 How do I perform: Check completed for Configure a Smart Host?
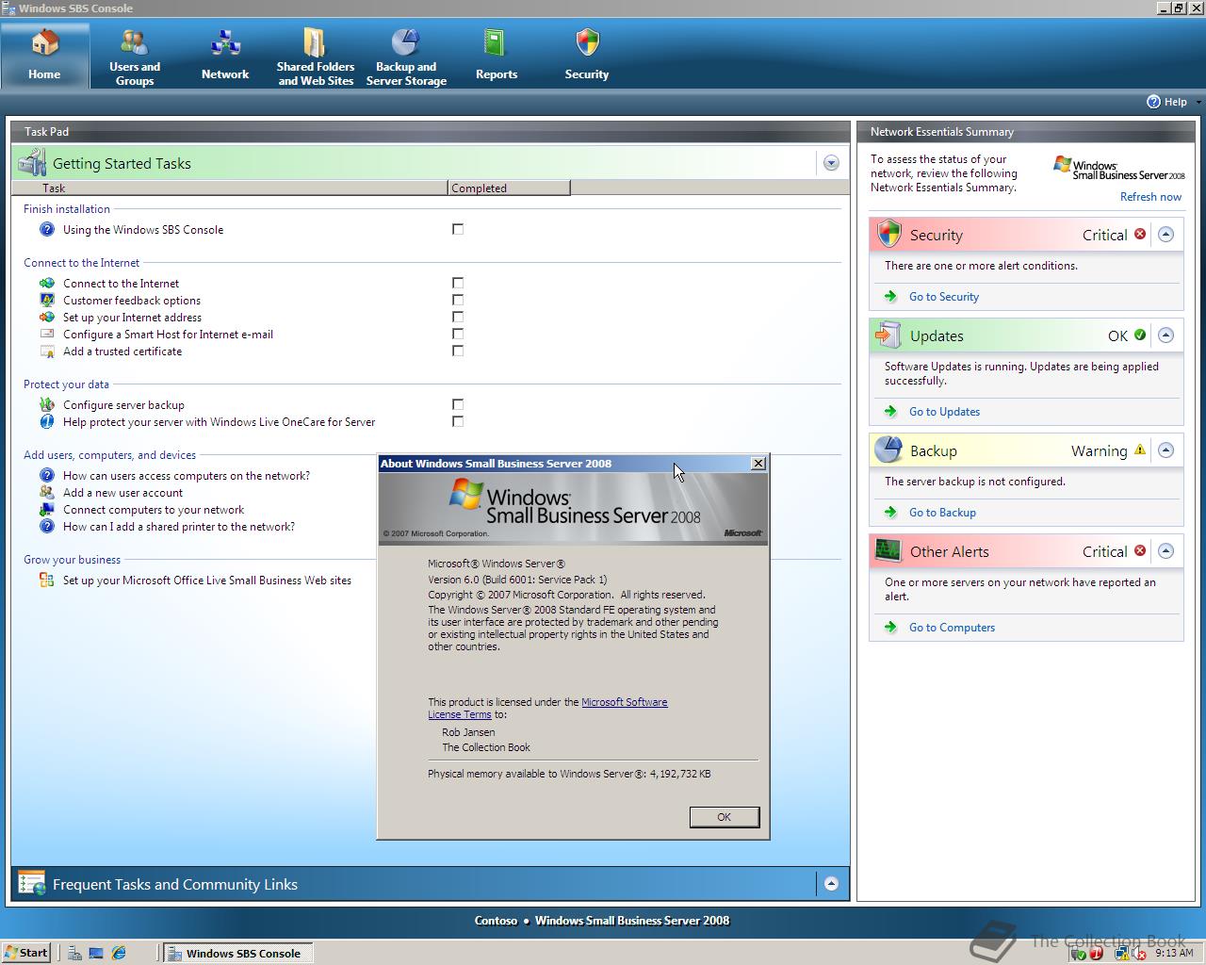point(458,334)
